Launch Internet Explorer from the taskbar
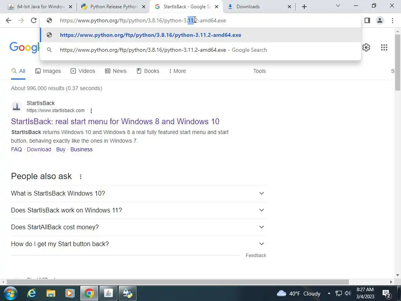401x301 pixels. [31, 293]
